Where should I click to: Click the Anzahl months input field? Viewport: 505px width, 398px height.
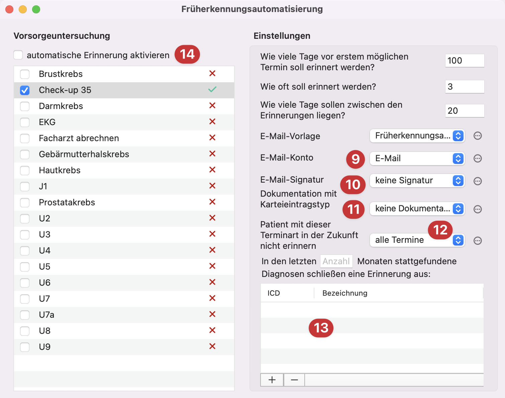336,261
